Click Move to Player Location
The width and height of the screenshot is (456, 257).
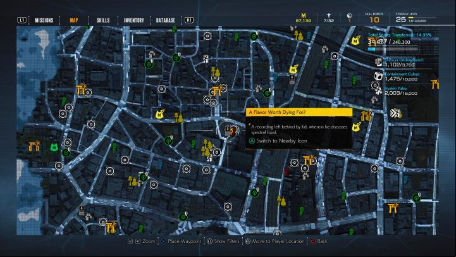pos(275,241)
